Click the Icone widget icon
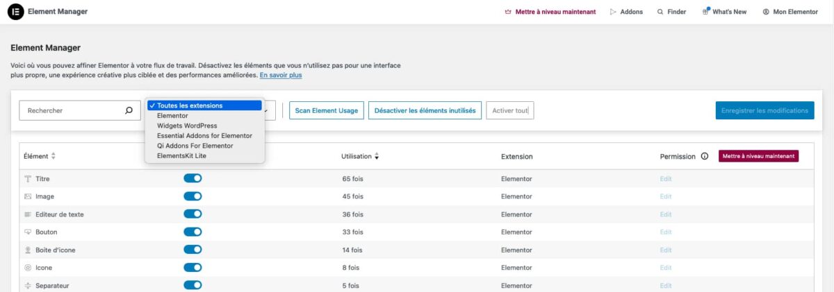834x292 pixels. click(28, 268)
